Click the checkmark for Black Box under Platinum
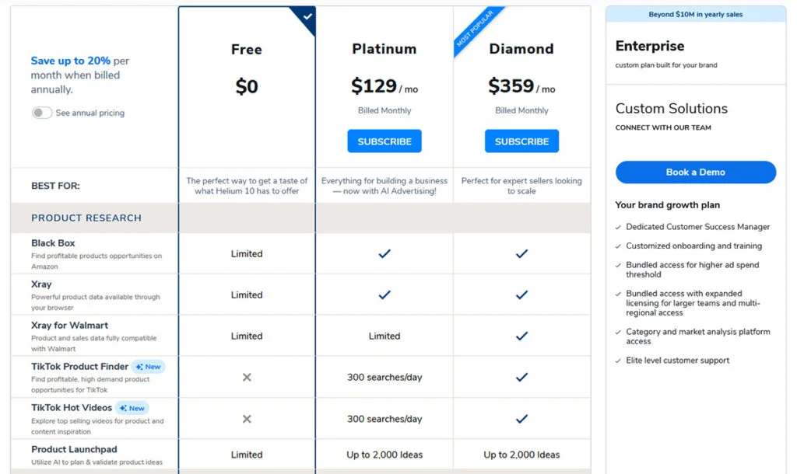The height and width of the screenshot is (474, 797). click(384, 253)
